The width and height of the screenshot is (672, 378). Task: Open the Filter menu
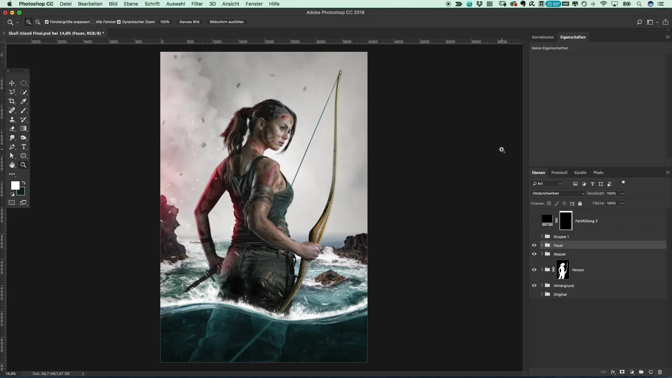(x=197, y=4)
